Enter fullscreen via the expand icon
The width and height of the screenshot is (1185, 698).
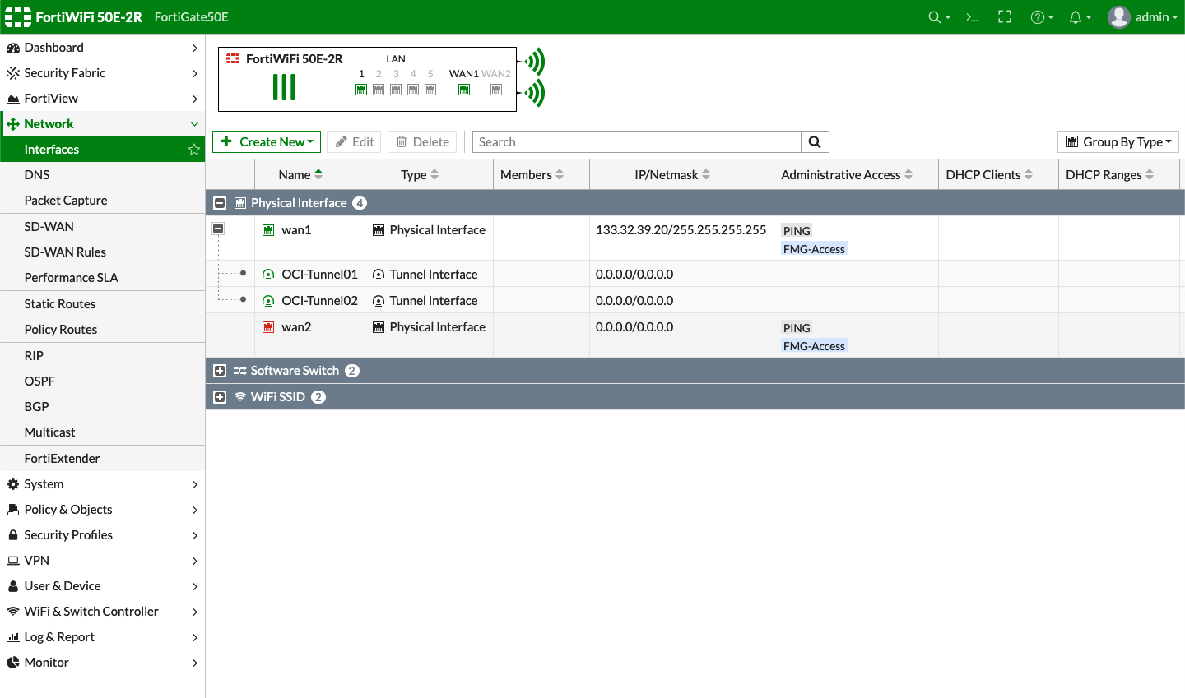tap(1005, 16)
